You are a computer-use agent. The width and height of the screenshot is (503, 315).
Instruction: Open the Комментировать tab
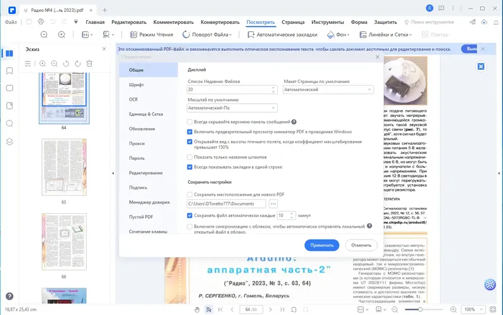(174, 22)
